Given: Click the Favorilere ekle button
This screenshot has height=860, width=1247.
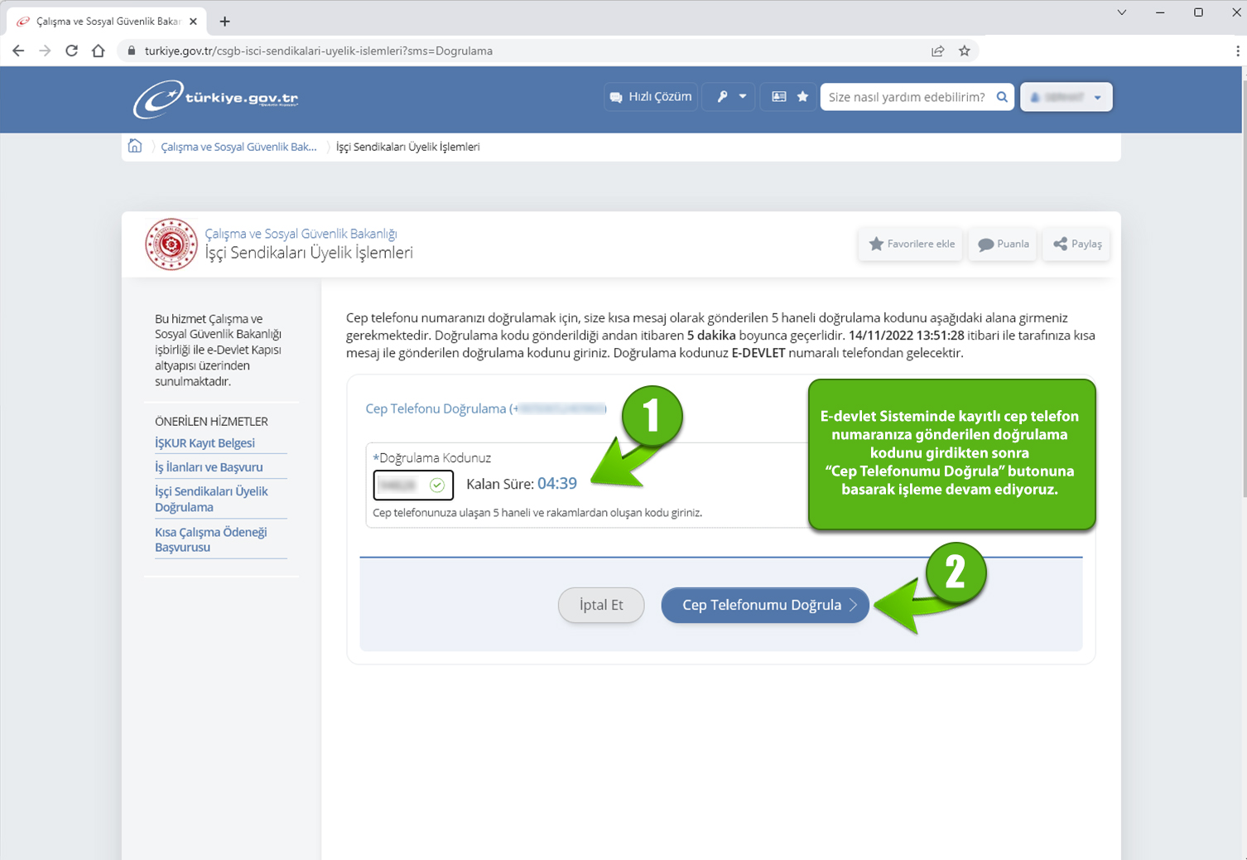Looking at the screenshot, I should coord(911,244).
